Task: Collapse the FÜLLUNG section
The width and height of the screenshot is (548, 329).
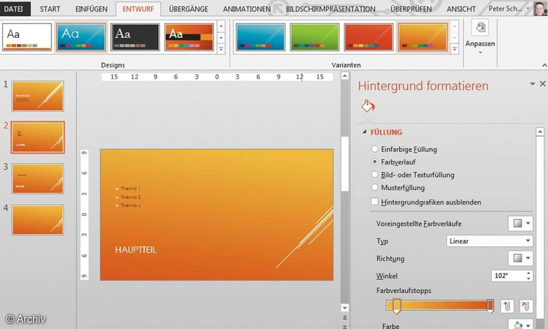Action: click(364, 131)
